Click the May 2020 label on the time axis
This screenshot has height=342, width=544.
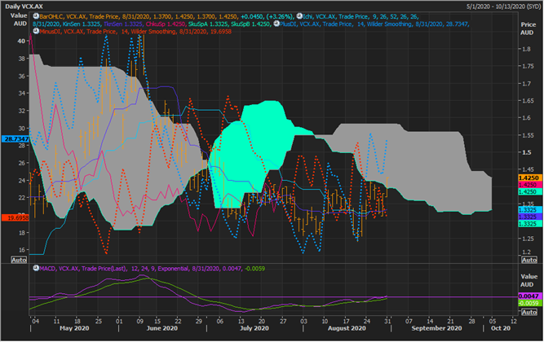point(74,328)
